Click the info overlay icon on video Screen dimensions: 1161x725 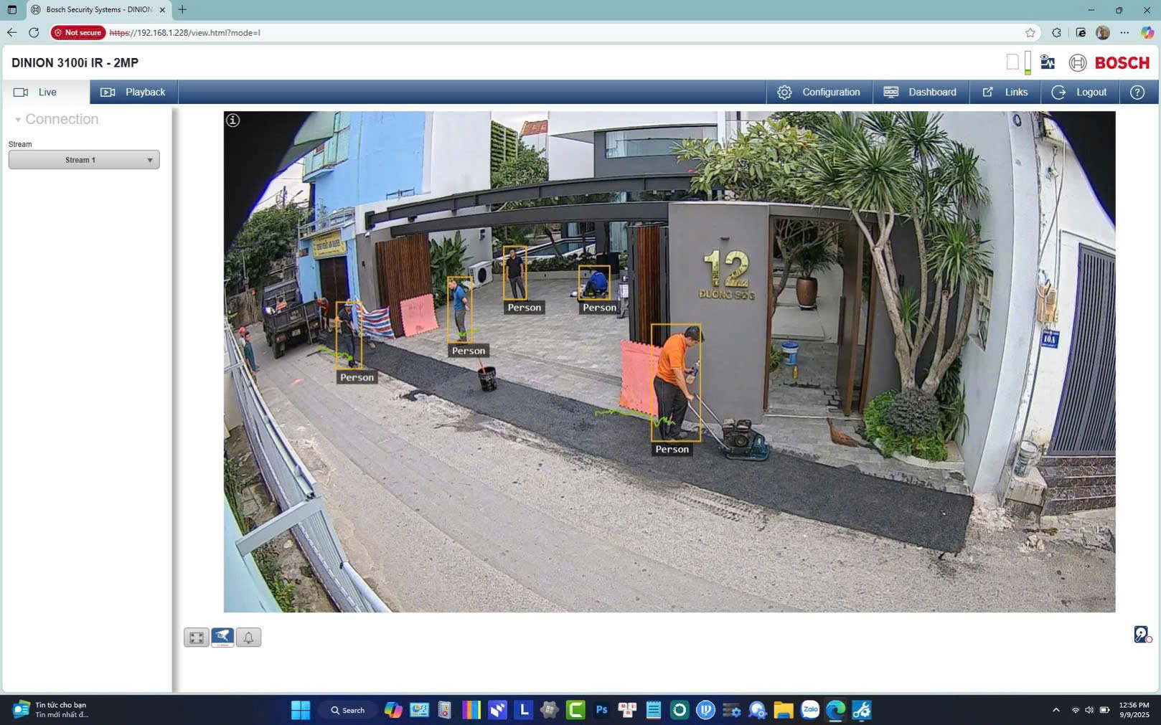[x=233, y=120]
